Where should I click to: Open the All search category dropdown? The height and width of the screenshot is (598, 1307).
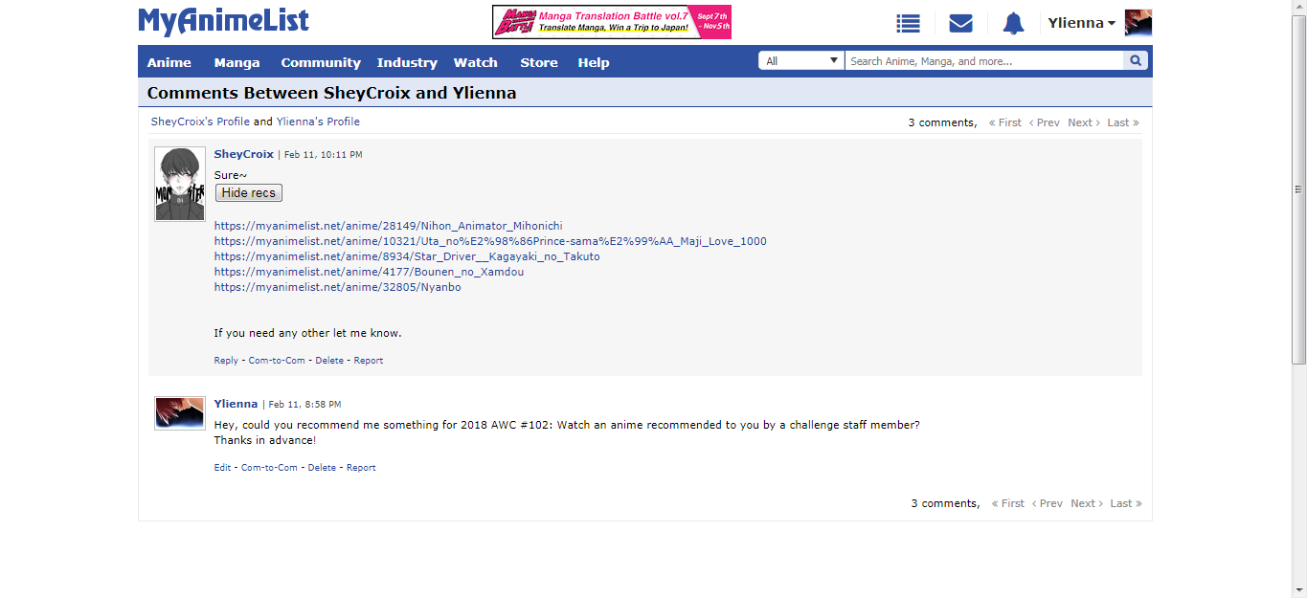point(801,61)
